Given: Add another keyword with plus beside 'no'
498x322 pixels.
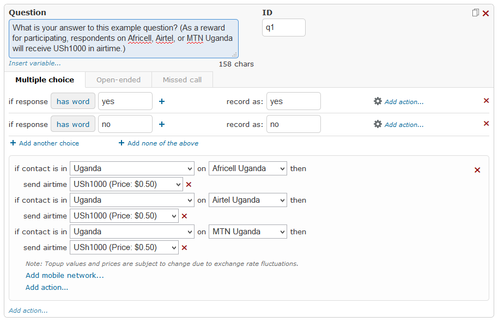Looking at the screenshot, I should (x=162, y=124).
